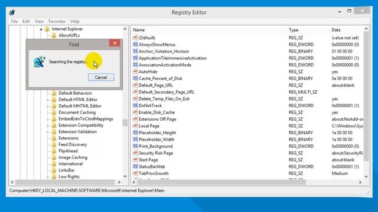Click the Default_Page_URL string icon
Image resolution: width=378 pixels, height=212 pixels.
(x=135, y=85)
